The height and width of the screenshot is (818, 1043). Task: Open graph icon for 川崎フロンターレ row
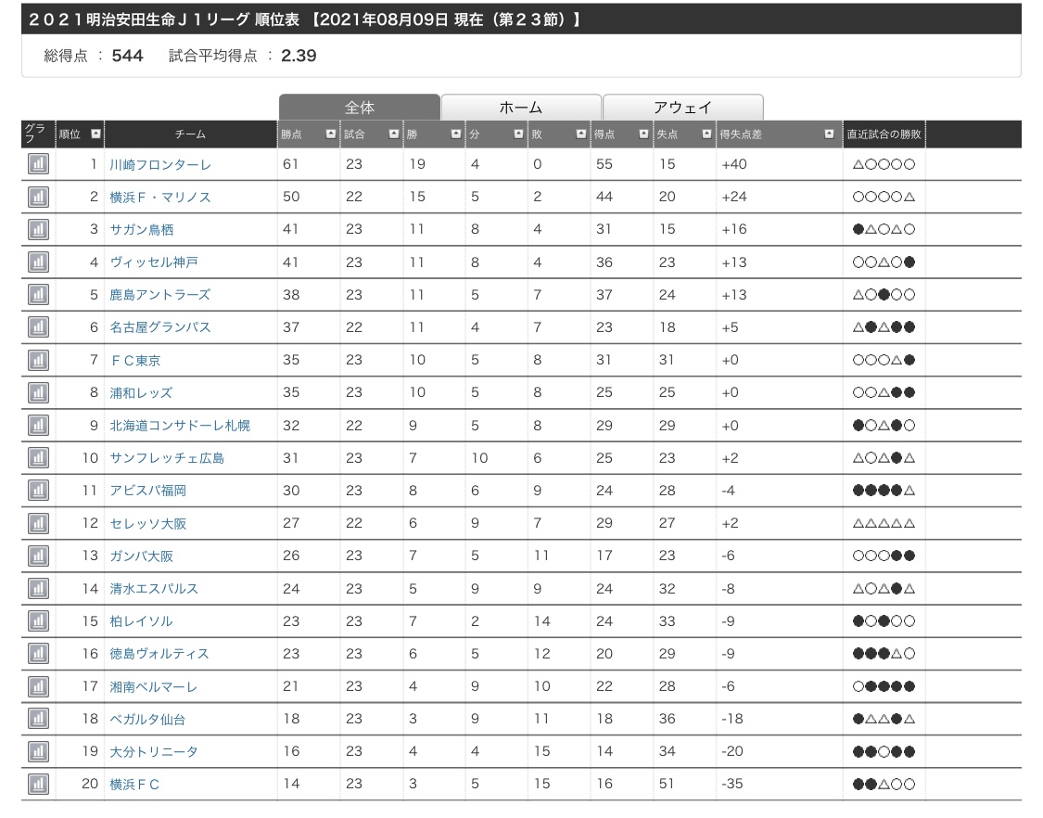tap(37, 165)
